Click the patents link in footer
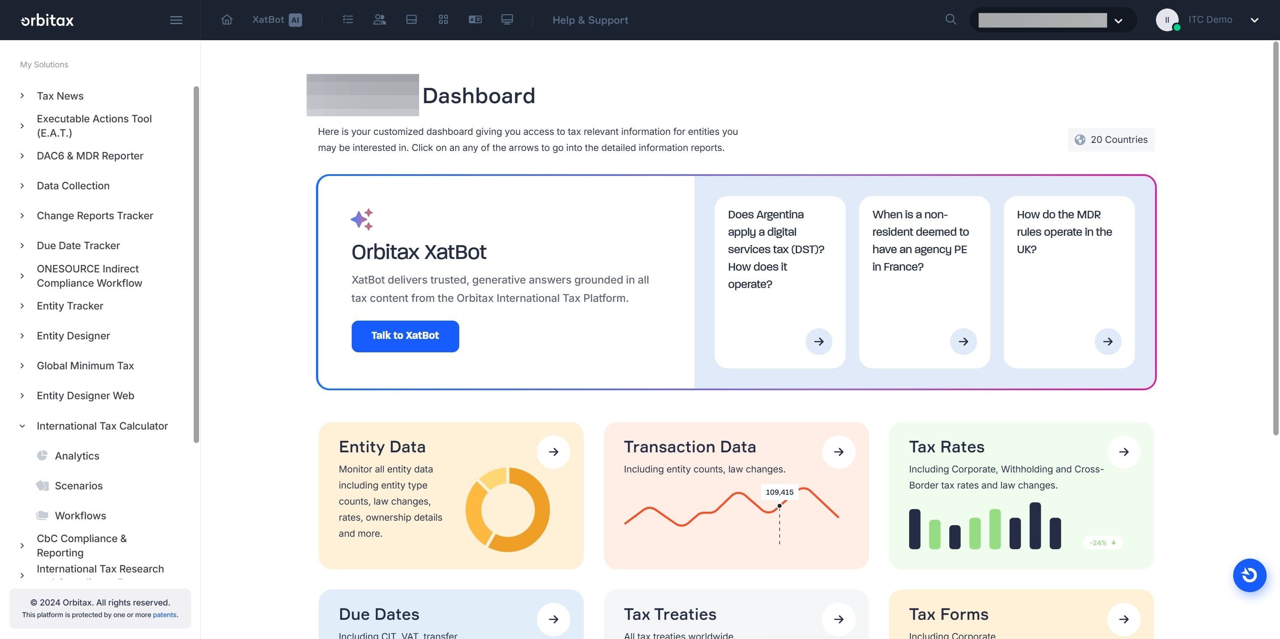1280x639 pixels. point(164,614)
